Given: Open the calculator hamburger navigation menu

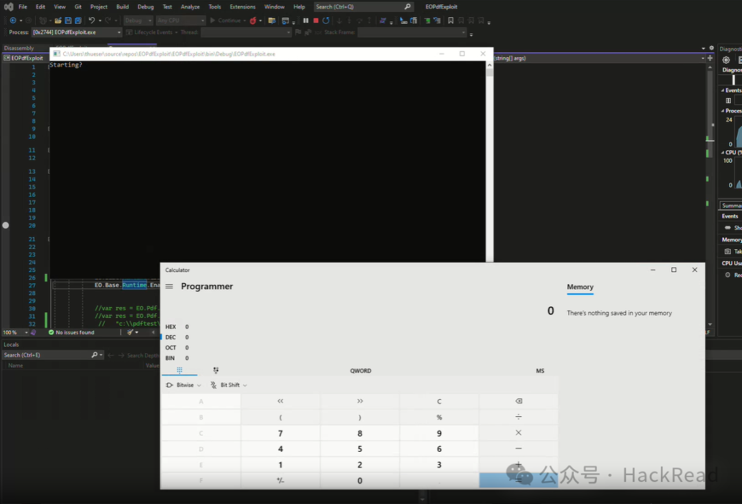Looking at the screenshot, I should 169,286.
